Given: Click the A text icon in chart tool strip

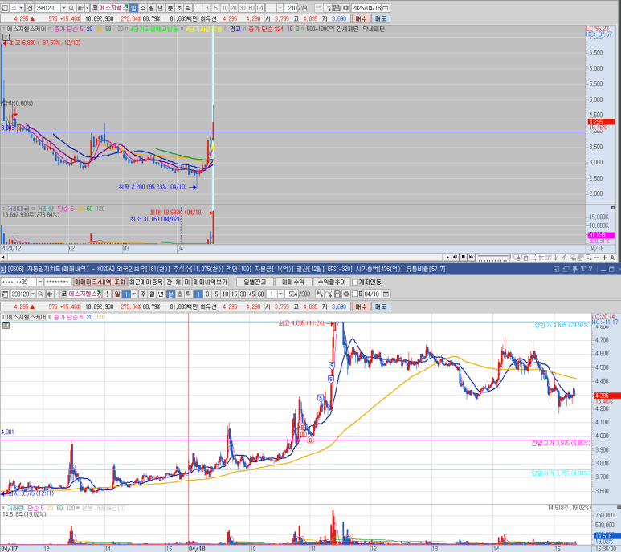Looking at the screenshot, I should pyautogui.click(x=612, y=258).
